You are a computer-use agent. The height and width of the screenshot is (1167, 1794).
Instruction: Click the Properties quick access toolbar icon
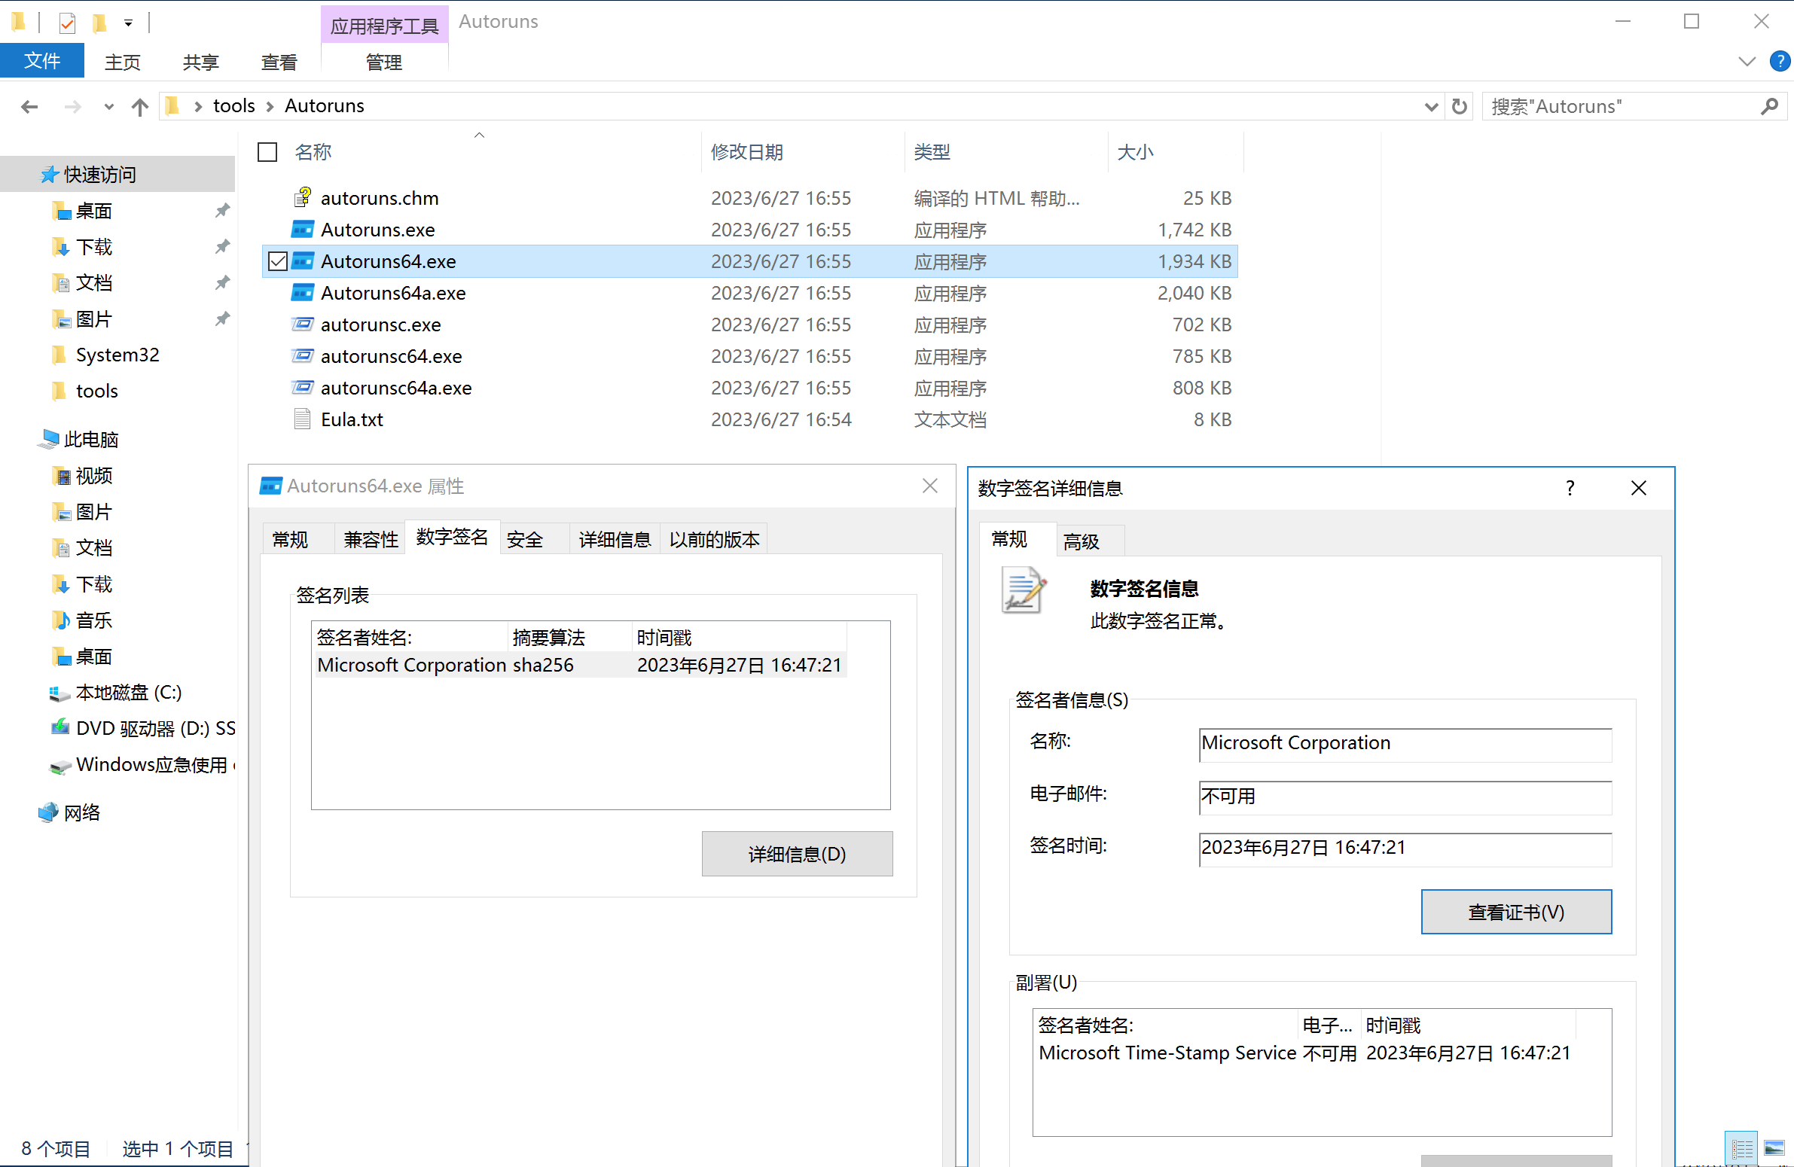pos(67,23)
